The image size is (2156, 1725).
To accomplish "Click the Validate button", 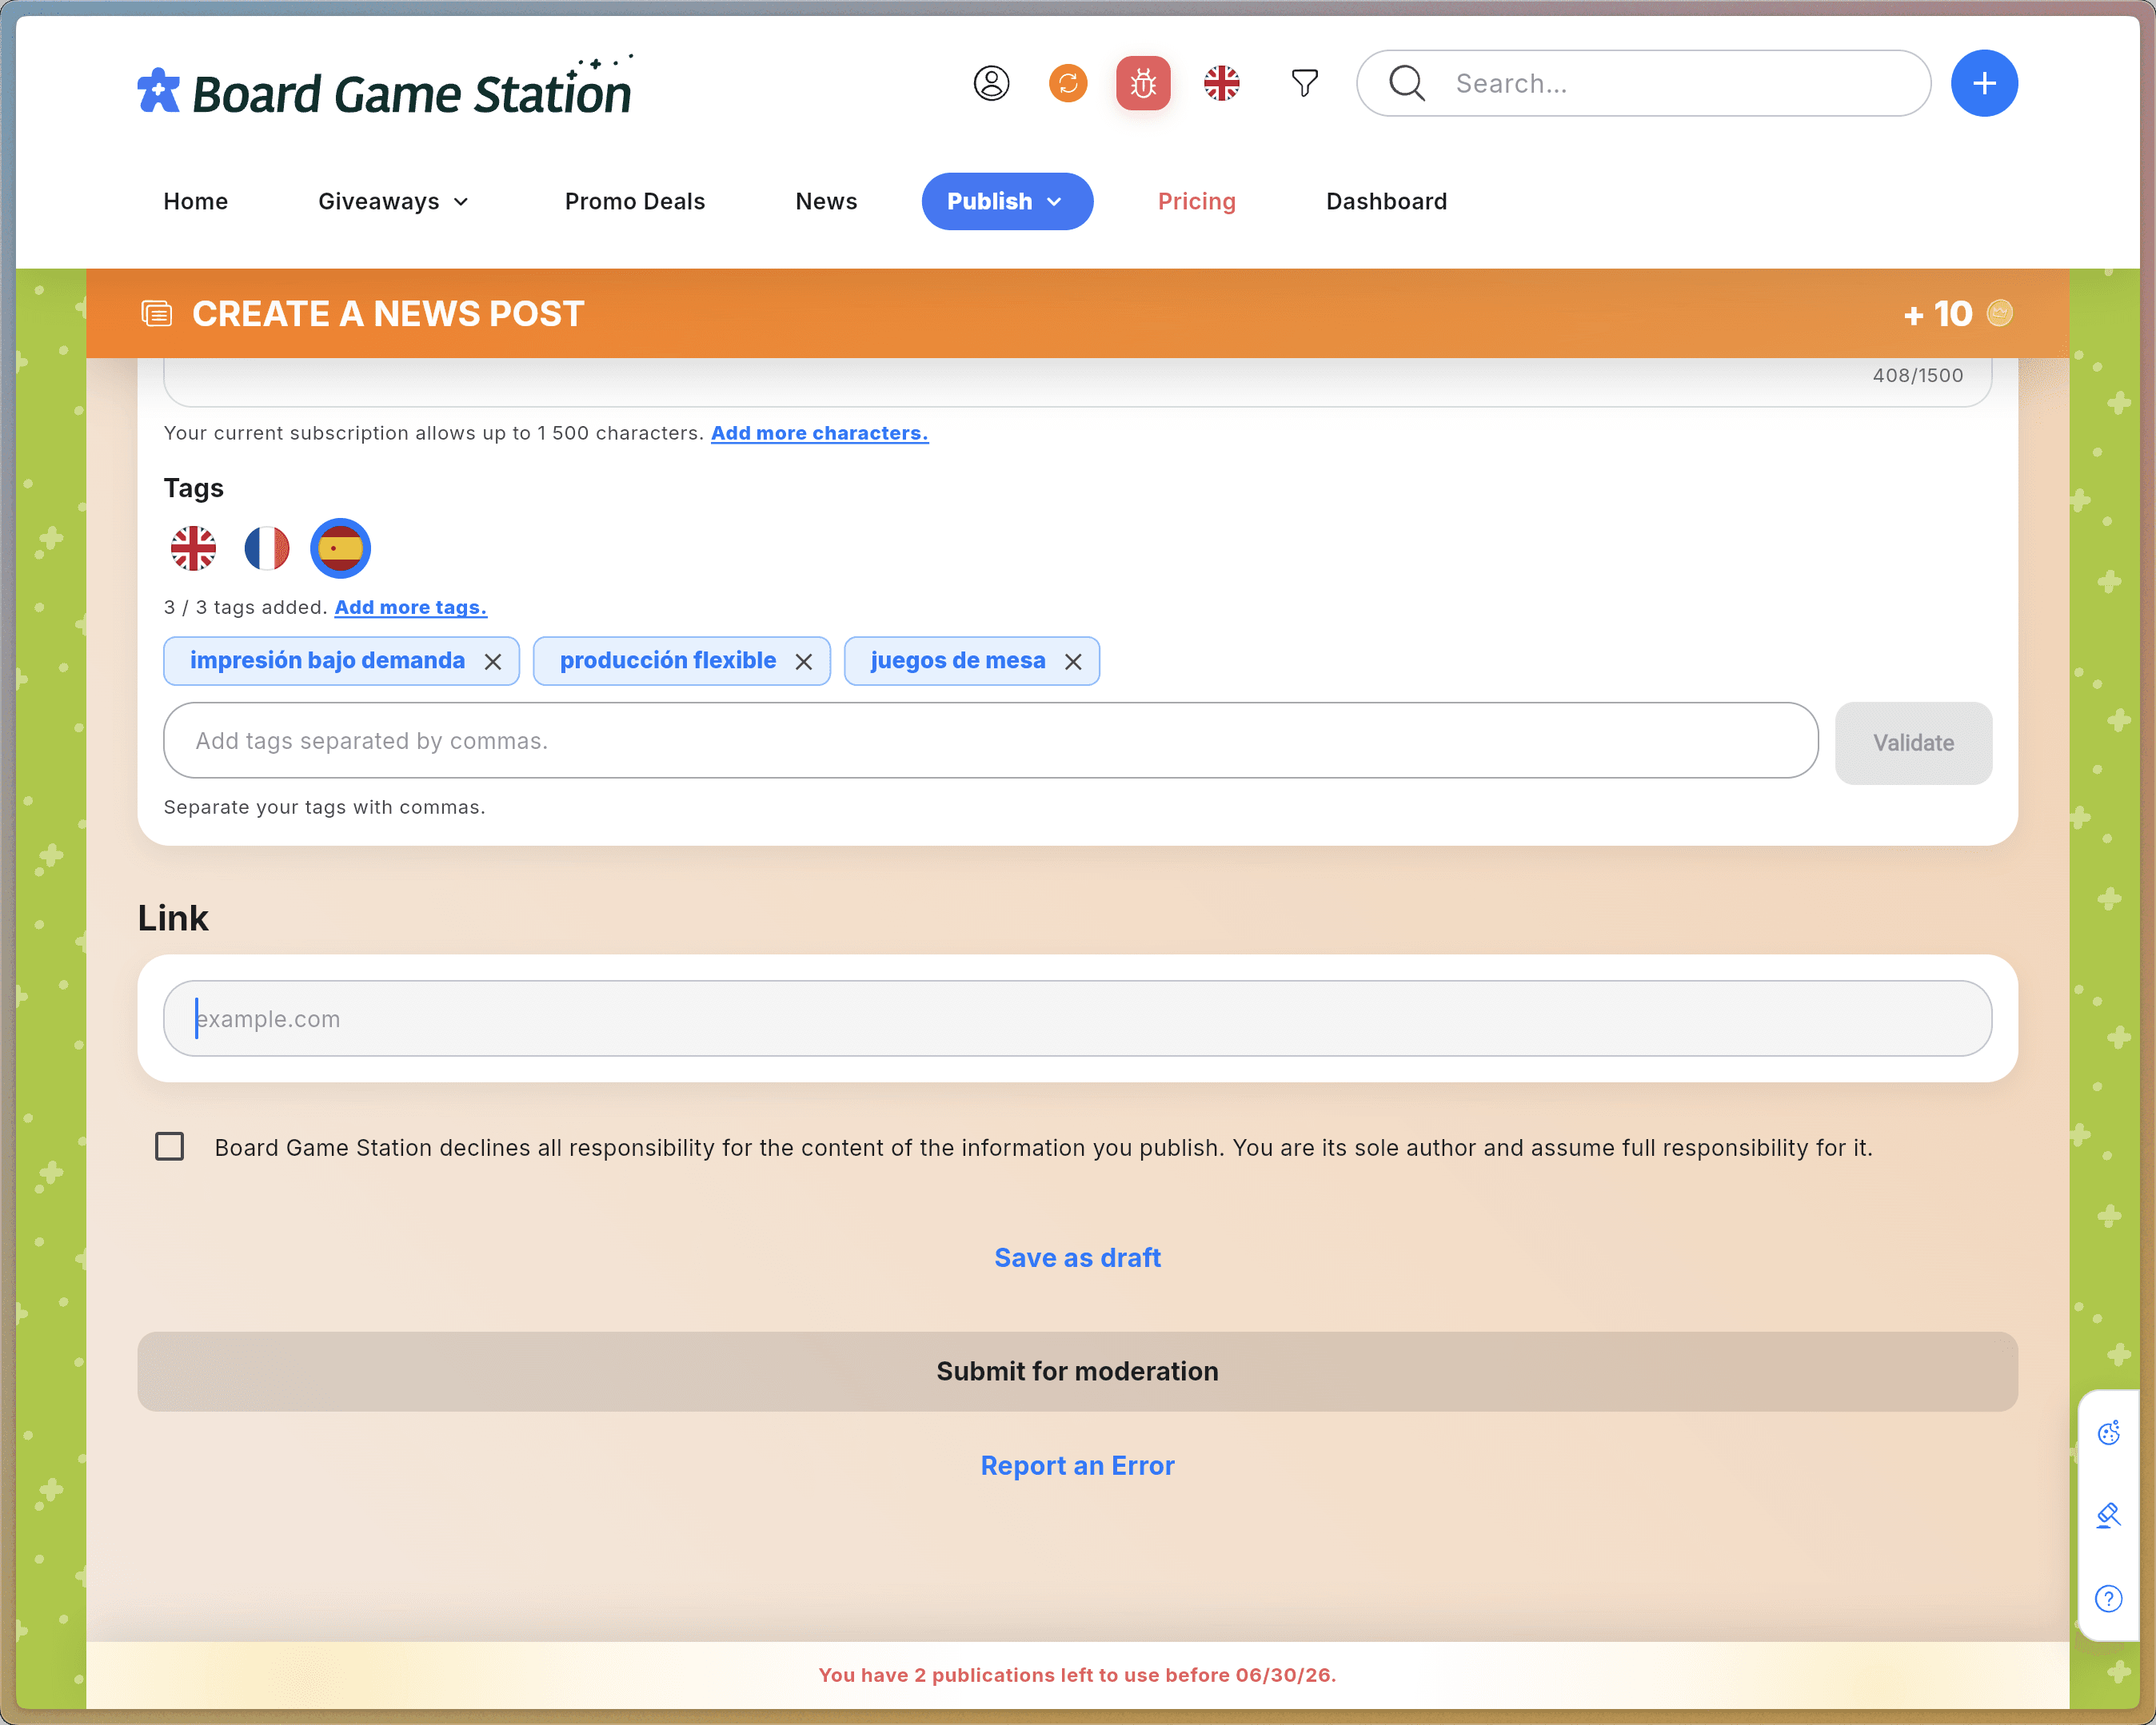I will 1913,743.
